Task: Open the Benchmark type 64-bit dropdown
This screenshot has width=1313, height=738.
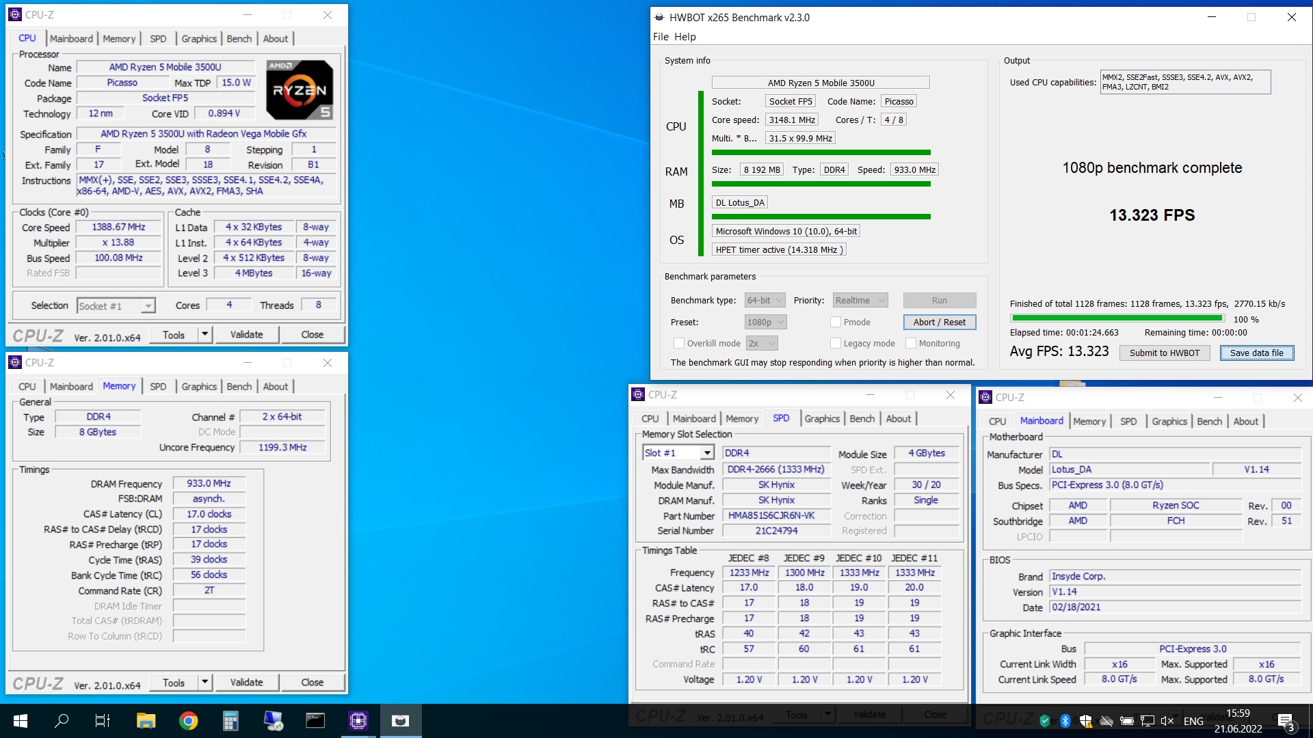Action: pos(765,300)
